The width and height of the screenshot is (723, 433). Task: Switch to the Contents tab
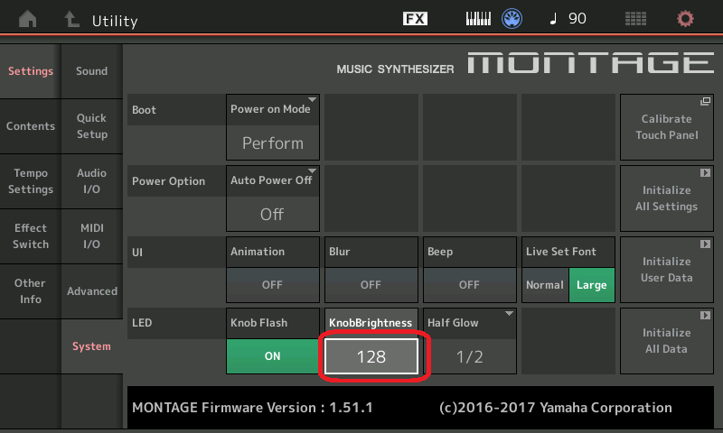point(31,126)
